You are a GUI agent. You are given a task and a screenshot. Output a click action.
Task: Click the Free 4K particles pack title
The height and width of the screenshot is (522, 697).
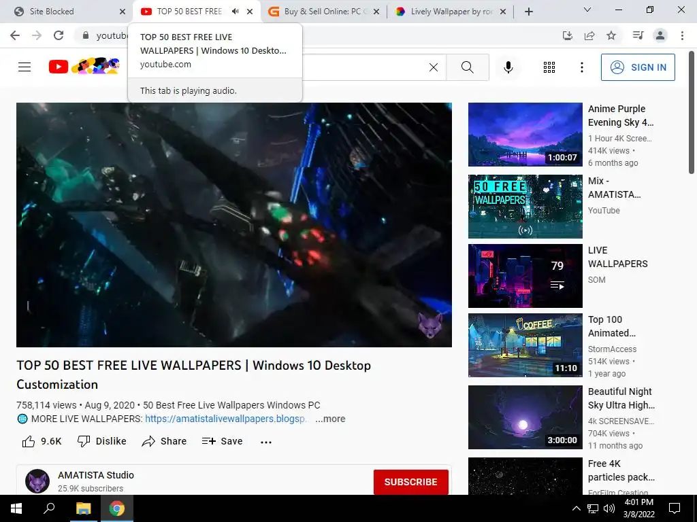click(x=621, y=470)
